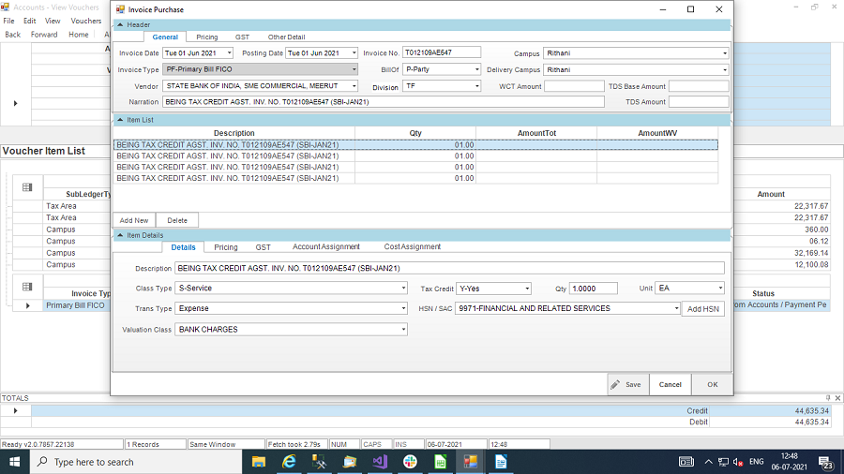
Task: Click the Windows Start button
Action: click(x=15, y=462)
